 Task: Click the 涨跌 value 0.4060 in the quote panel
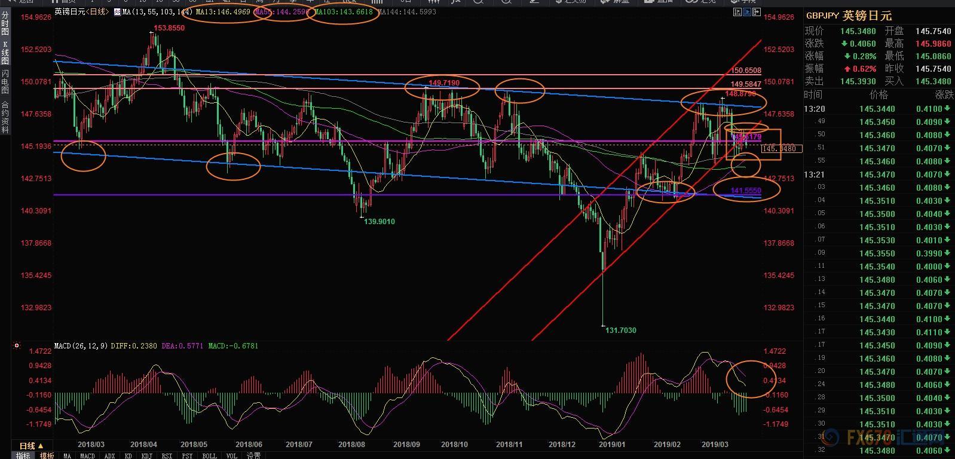[x=862, y=44]
